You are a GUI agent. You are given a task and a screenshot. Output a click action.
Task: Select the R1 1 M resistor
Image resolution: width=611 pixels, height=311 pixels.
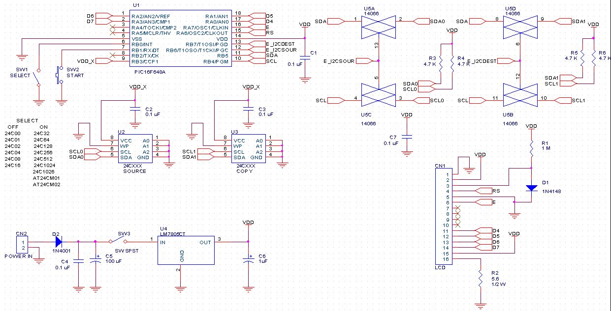532,147
